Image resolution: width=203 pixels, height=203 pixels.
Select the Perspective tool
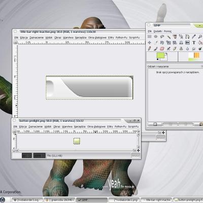tap(181, 43)
